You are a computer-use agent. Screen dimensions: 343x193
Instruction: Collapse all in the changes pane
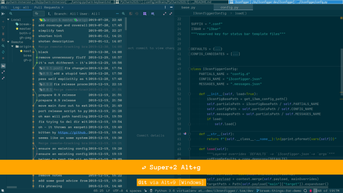pos(171,14)
